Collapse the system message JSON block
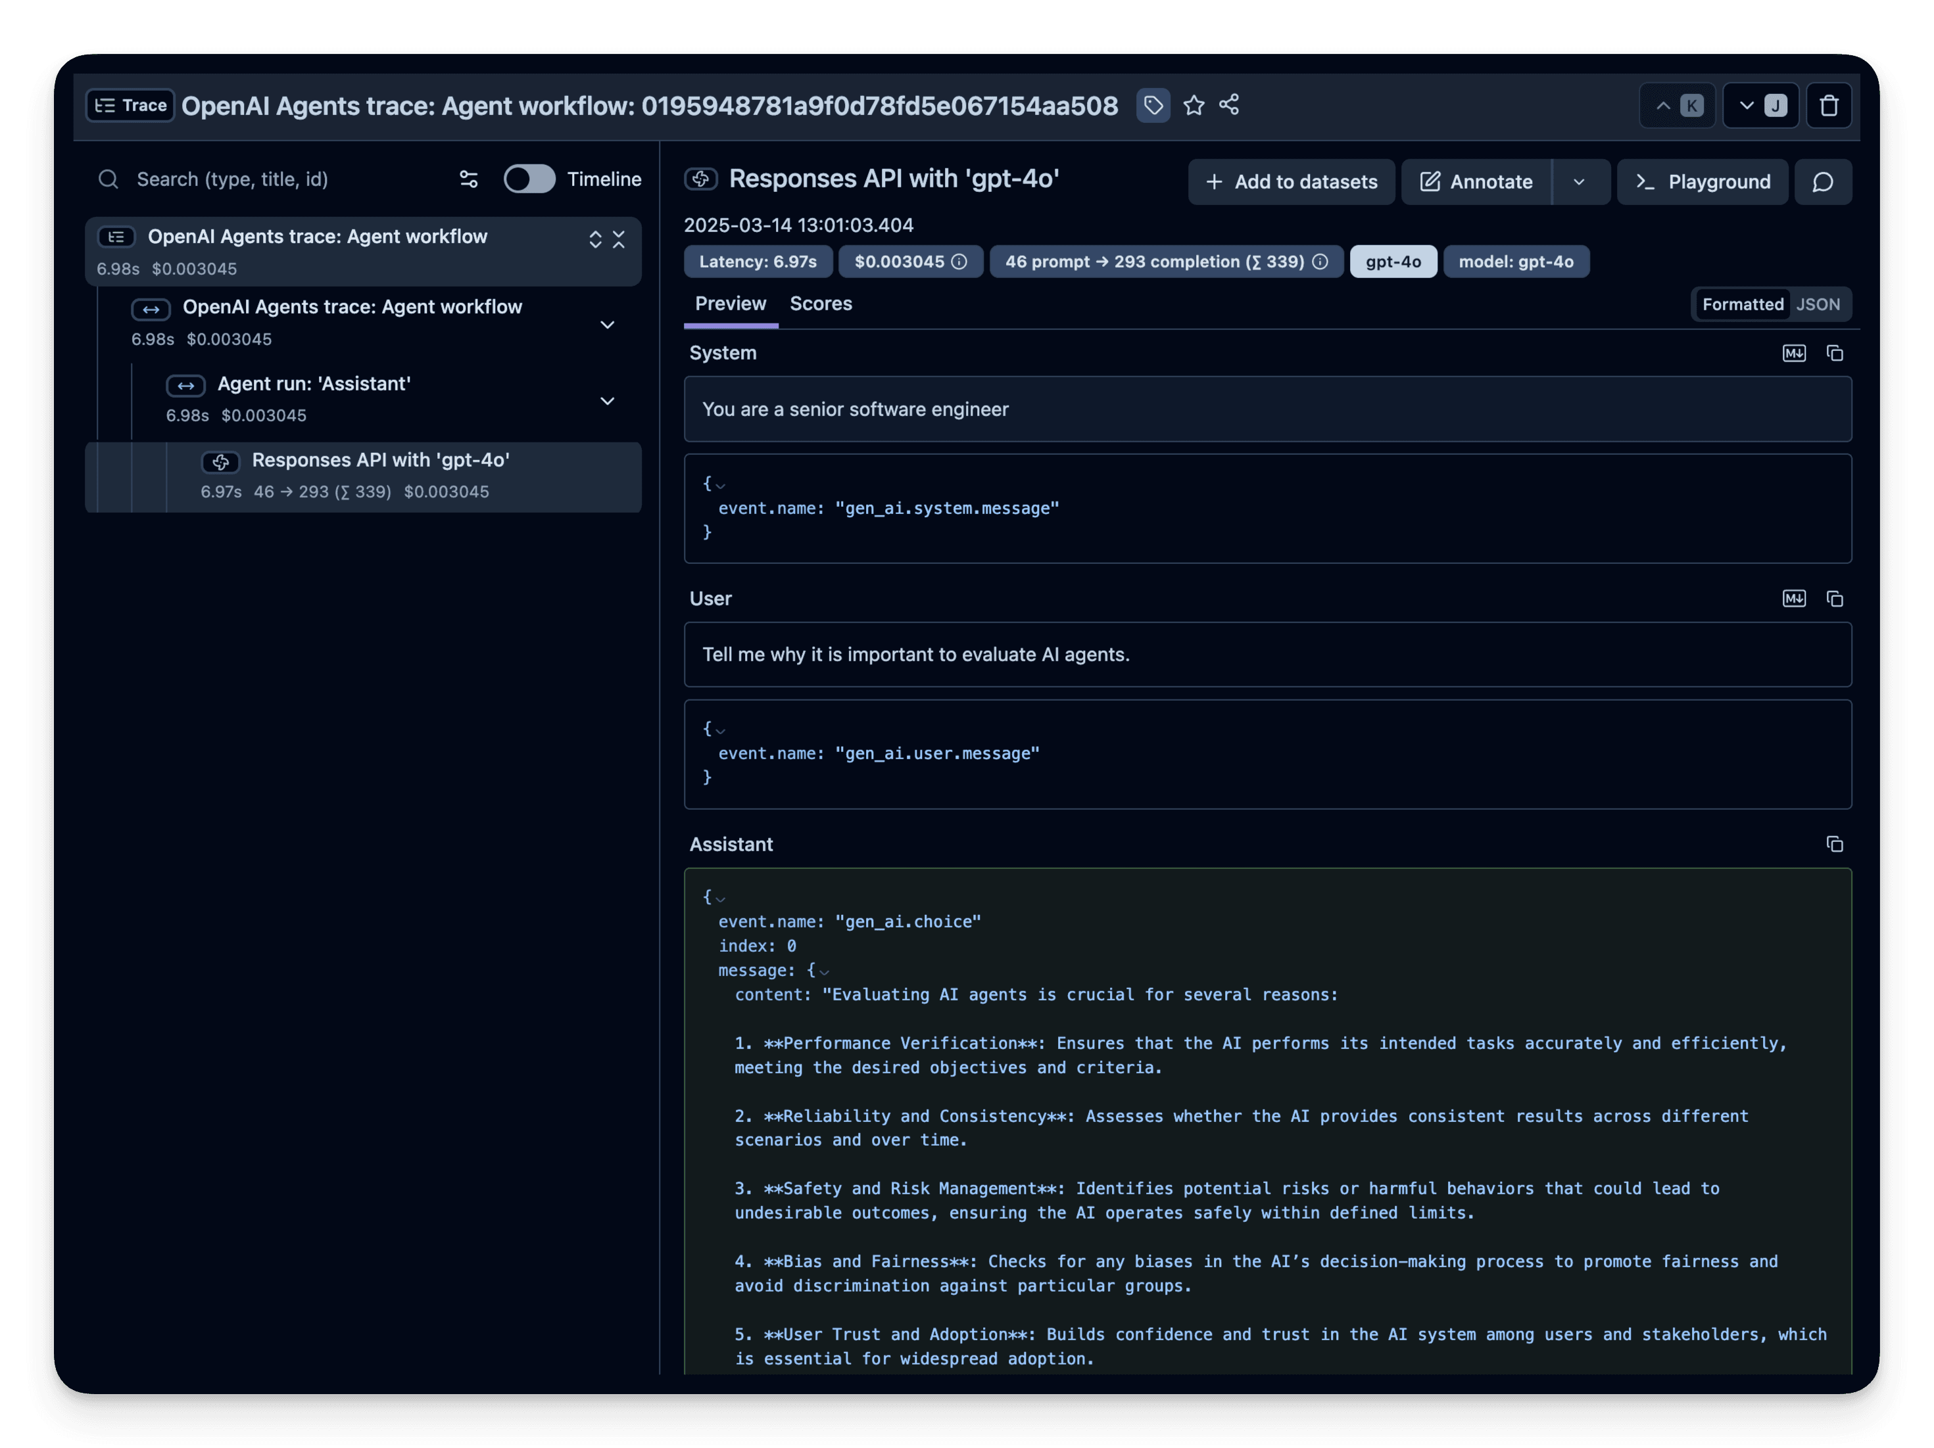The image size is (1934, 1448). [721, 484]
